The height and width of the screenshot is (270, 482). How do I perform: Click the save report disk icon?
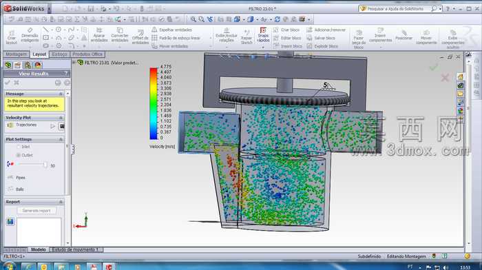10,222
